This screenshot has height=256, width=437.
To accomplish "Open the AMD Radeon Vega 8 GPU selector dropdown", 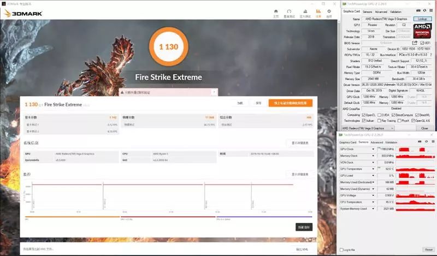I will (368, 128).
